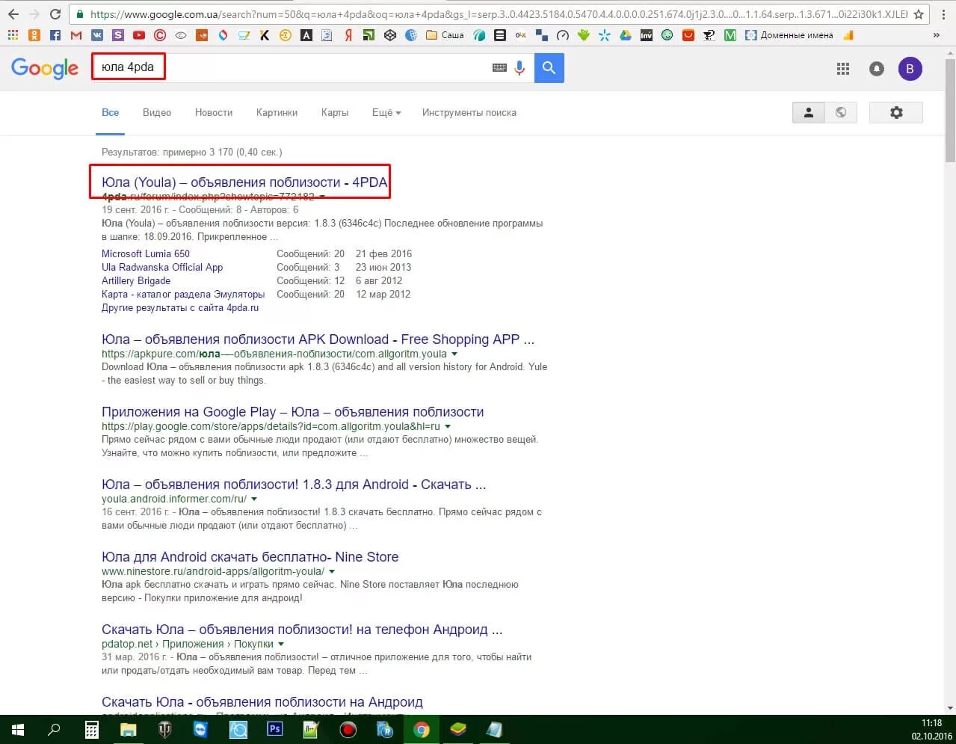Switch to global results with globe icon
This screenshot has width=956, height=744.
click(x=841, y=112)
